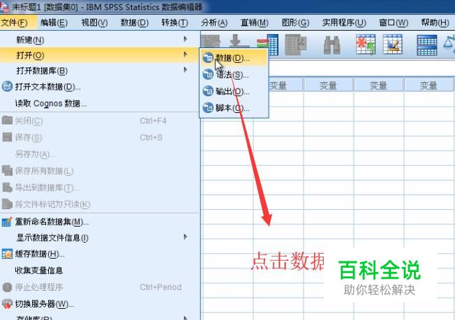The image size is (455, 320).
Task: Expand the 打开(O) submenu arrow
Action: point(186,54)
